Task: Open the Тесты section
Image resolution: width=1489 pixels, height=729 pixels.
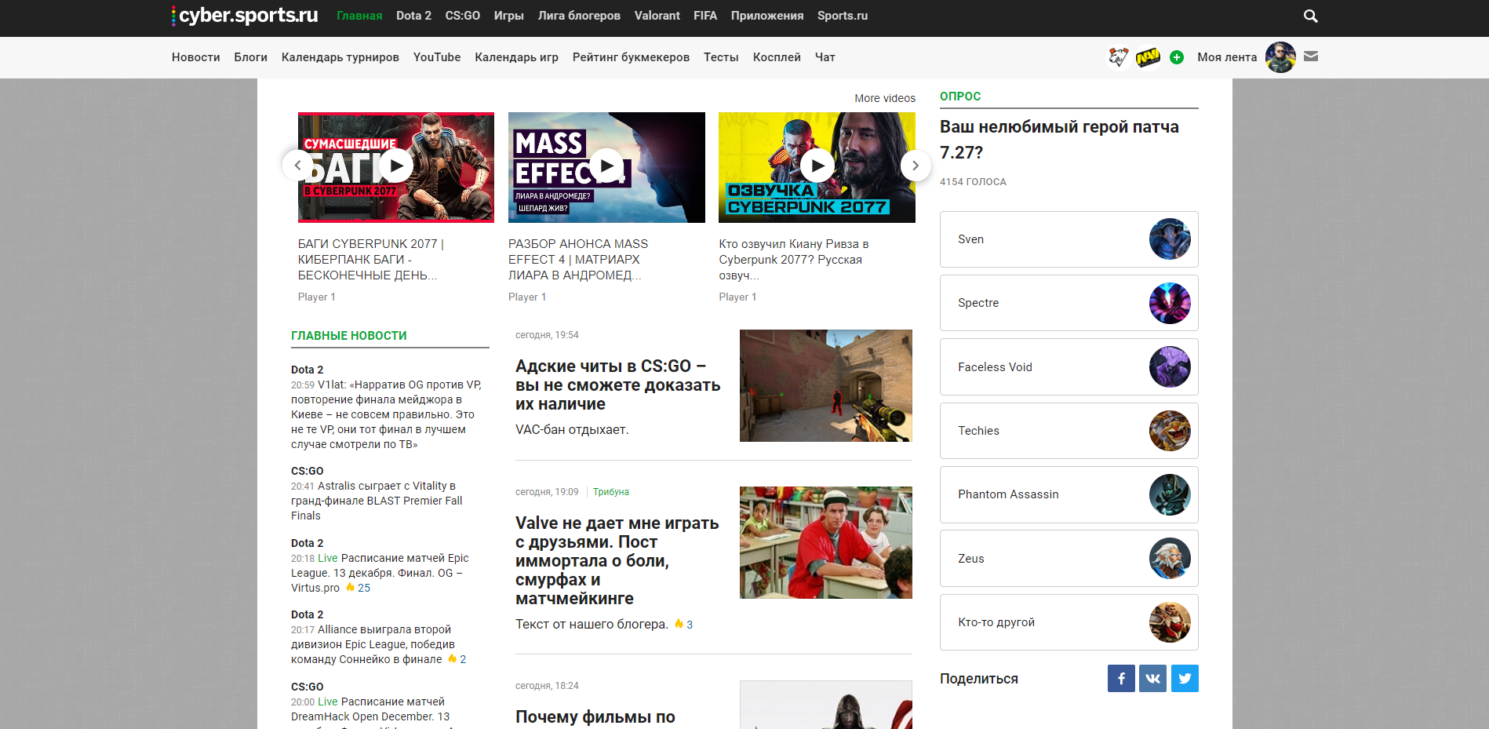Action: 721,57
